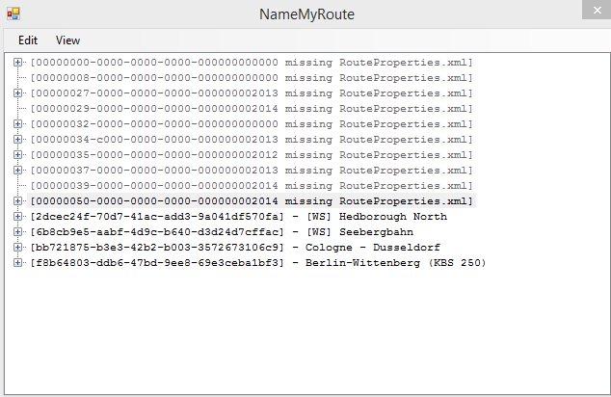Select the 00000039 missing RouteProperties entry
Viewport: 611px width, 397px height.
click(251, 186)
